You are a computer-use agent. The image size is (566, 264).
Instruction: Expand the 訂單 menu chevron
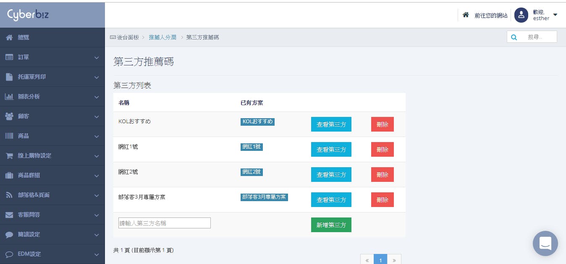[x=97, y=58]
